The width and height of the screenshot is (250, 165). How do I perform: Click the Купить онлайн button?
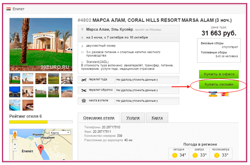pos(219,84)
